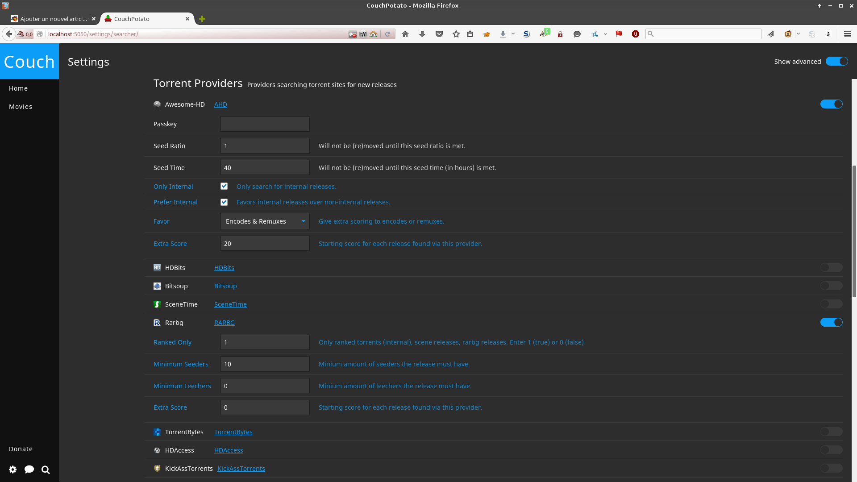Enable the Bitsoup provider toggle

(x=832, y=286)
